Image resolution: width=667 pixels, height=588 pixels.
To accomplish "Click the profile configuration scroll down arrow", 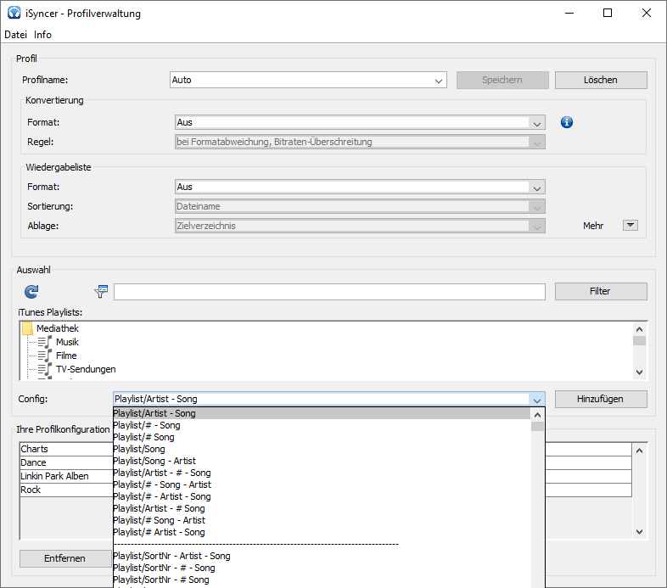I will [x=639, y=532].
